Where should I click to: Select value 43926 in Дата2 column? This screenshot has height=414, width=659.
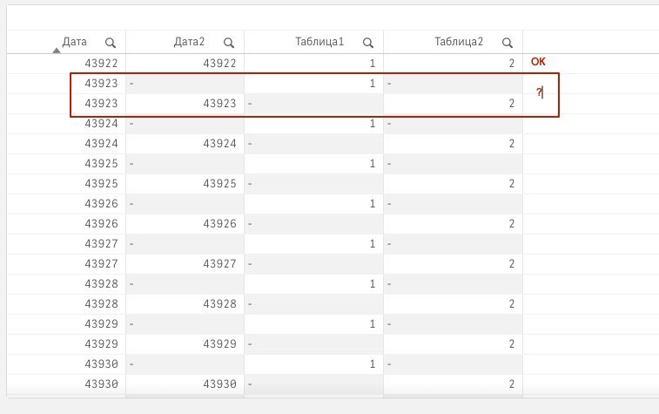click(x=219, y=223)
